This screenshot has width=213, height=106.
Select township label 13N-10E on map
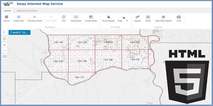(x=58, y=61)
